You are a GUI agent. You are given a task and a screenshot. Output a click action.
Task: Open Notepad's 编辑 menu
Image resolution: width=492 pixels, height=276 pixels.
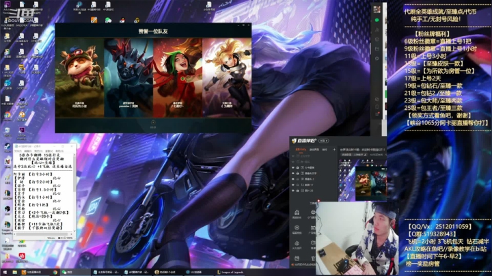click(x=28, y=151)
